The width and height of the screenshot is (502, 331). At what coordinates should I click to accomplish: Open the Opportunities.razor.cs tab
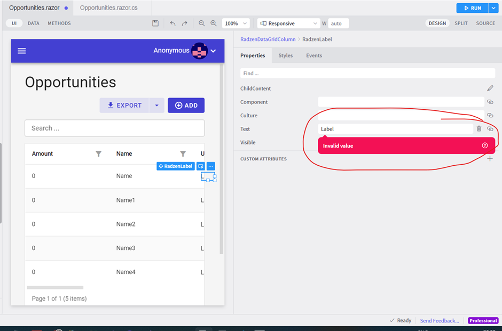[108, 7]
